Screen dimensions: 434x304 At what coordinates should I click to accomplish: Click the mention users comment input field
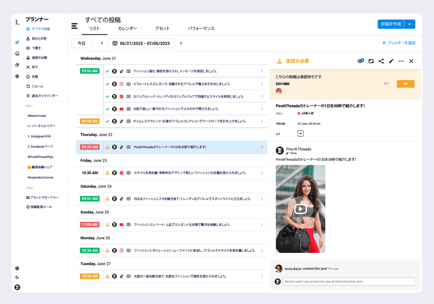coord(349,281)
